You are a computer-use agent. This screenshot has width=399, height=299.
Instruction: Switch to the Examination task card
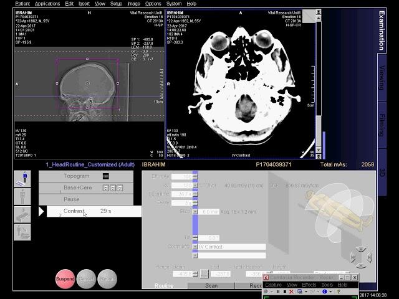381,31
